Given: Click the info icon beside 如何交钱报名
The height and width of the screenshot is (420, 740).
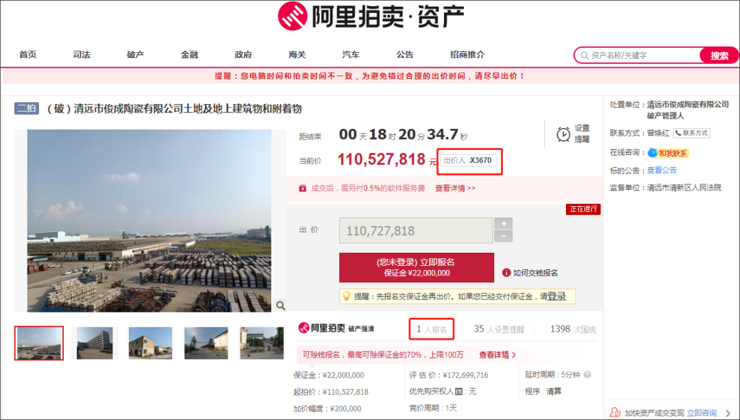Looking at the screenshot, I should point(506,273).
